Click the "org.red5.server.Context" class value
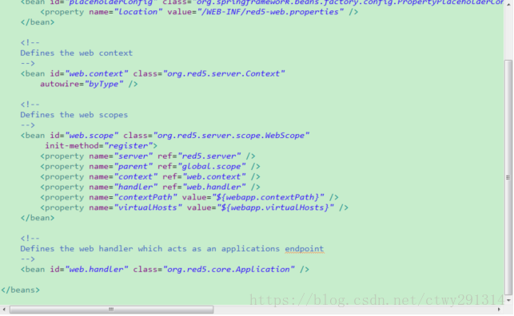 tap(224, 73)
